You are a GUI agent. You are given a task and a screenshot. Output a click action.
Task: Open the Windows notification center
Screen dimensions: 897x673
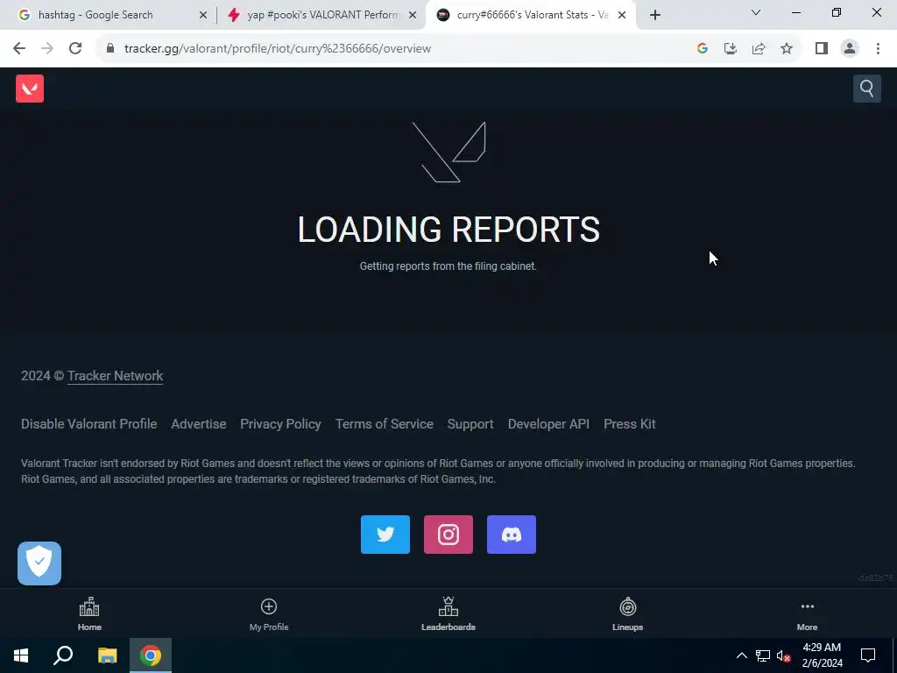pos(868,655)
